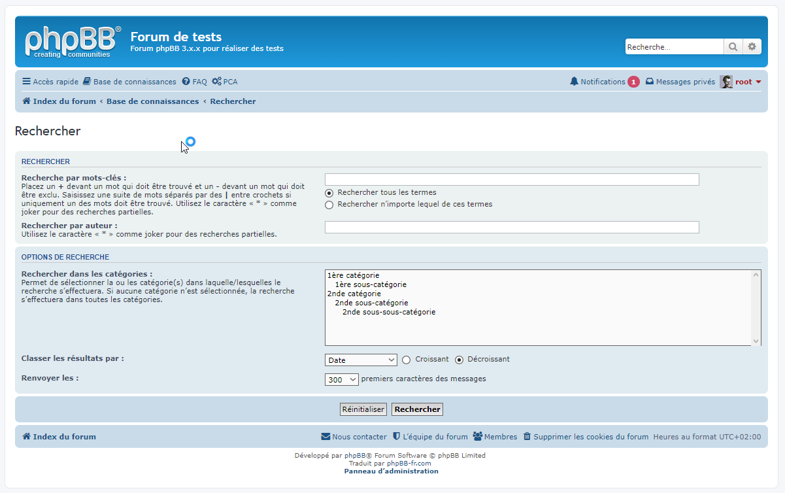Select Rechercher tous les termes radio
785x493 pixels.
point(329,193)
